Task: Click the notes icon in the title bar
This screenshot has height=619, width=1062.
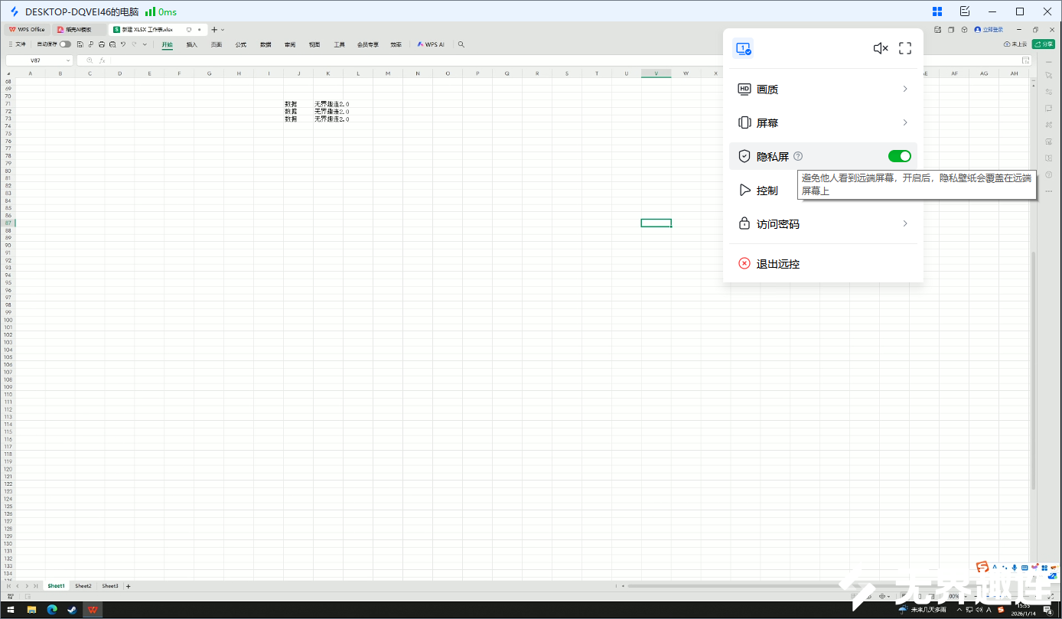Action: pyautogui.click(x=965, y=11)
